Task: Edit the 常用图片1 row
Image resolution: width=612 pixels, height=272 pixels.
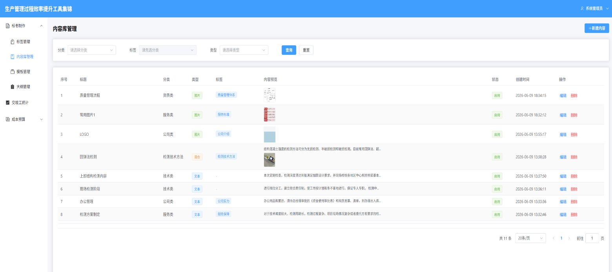Action: [x=563, y=115]
